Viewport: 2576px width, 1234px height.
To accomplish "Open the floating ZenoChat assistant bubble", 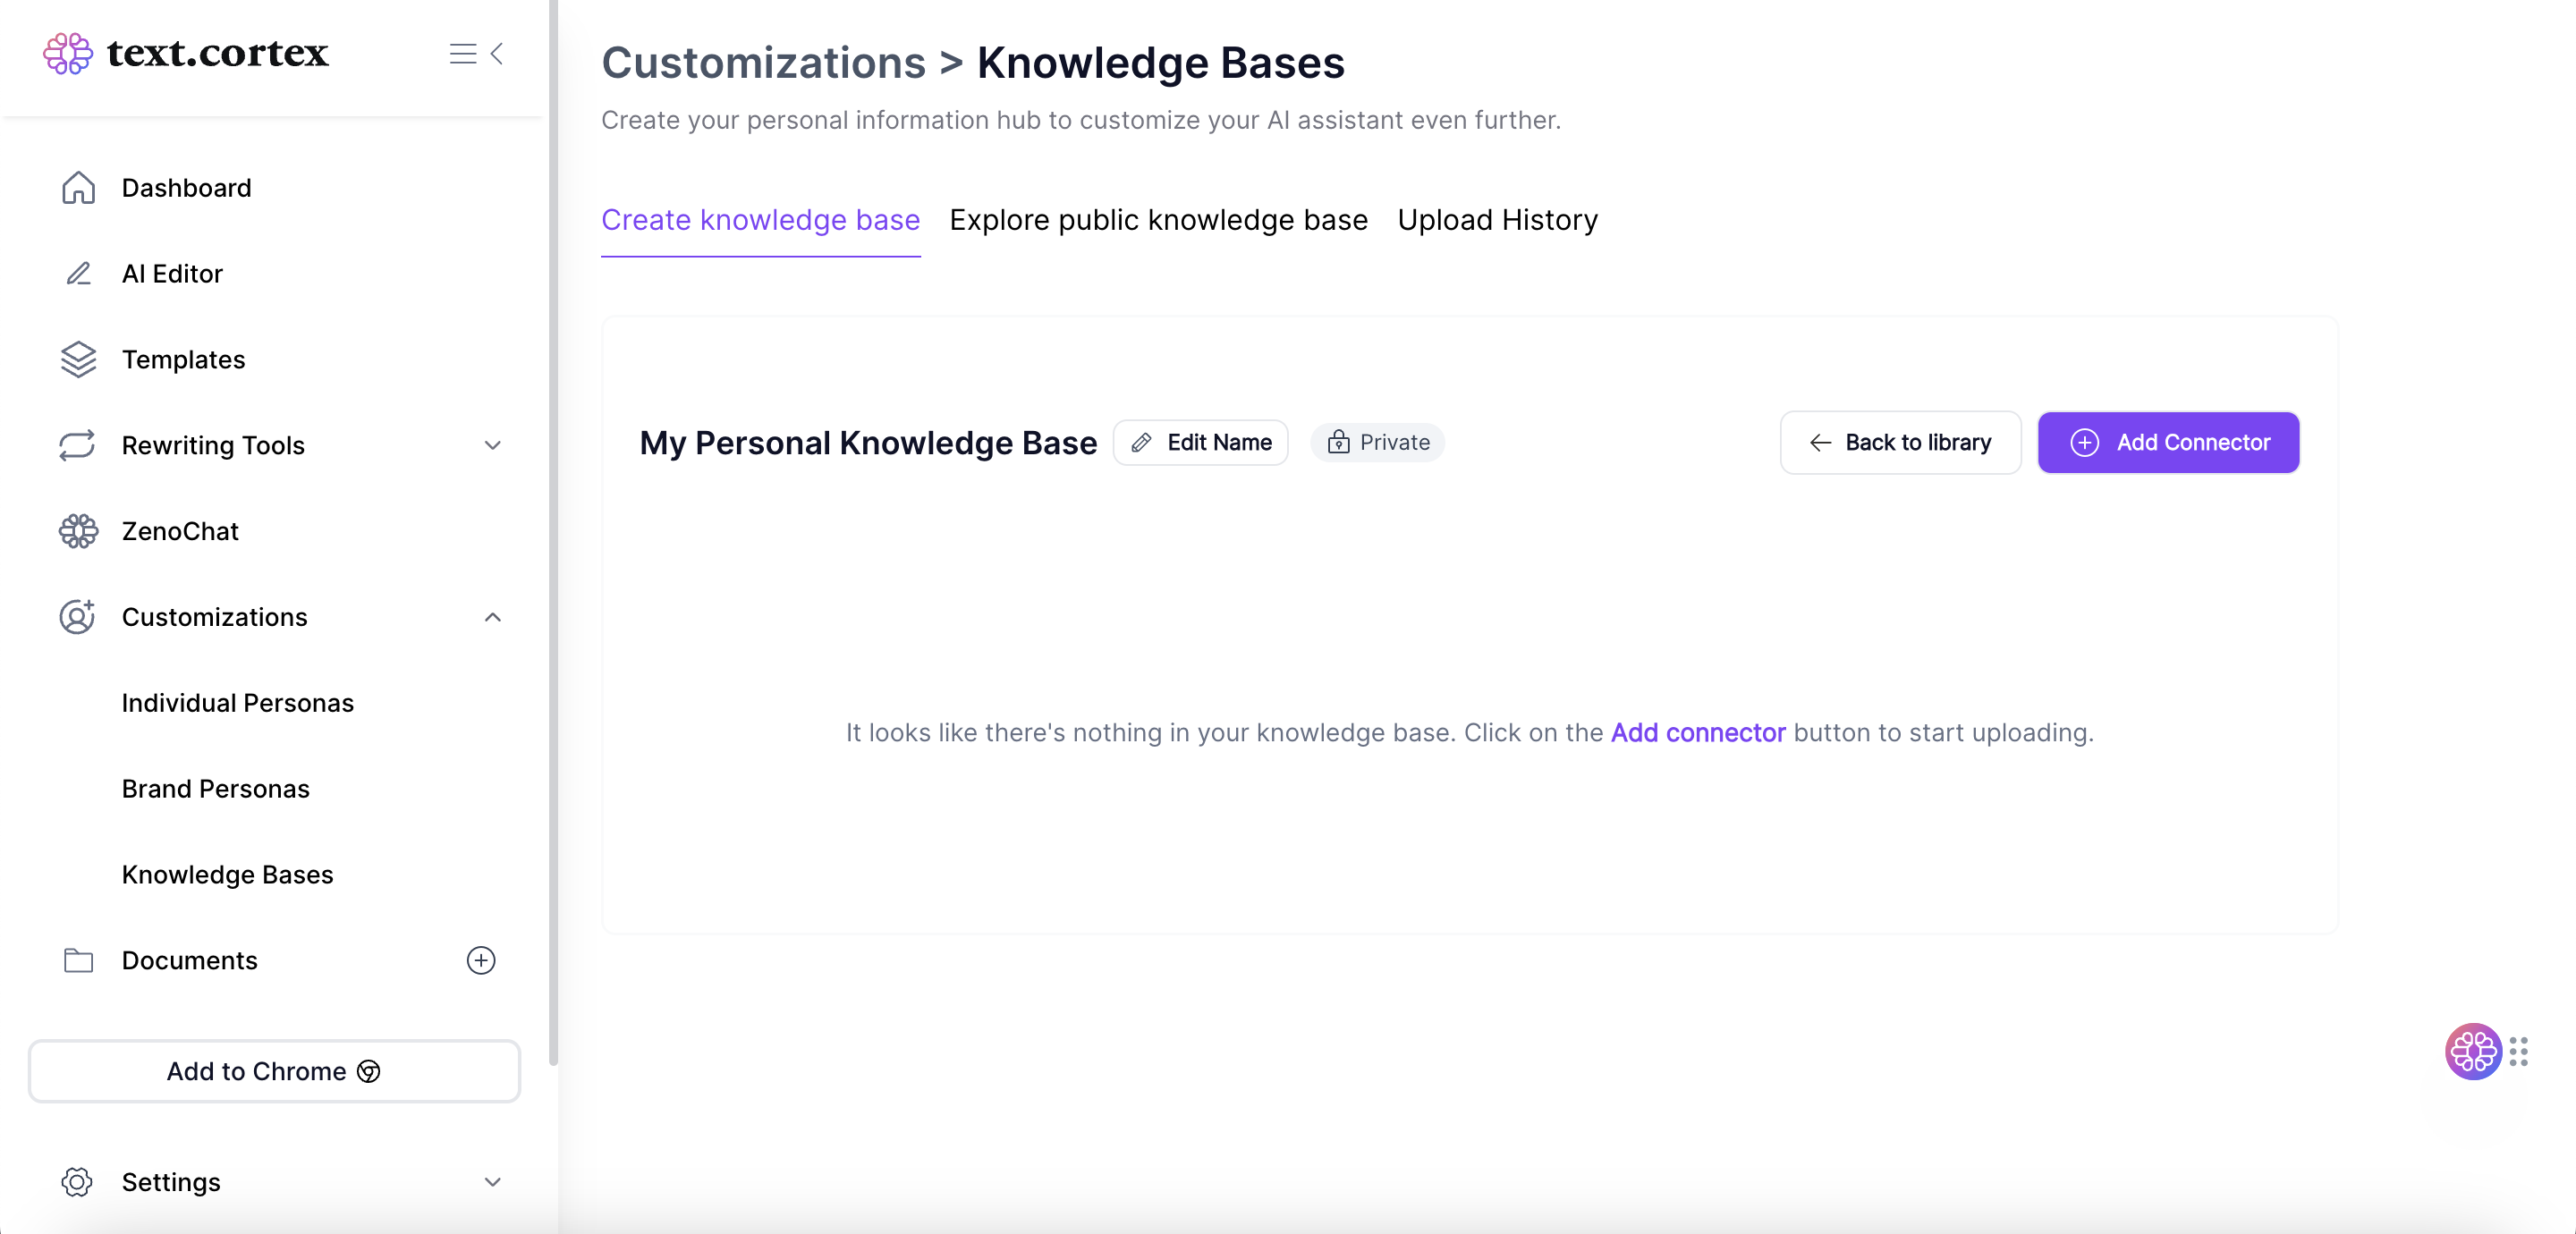I will 2472,1051.
